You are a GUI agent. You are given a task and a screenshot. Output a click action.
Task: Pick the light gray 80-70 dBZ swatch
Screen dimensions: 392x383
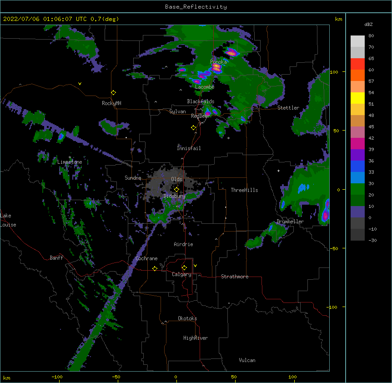point(357,41)
